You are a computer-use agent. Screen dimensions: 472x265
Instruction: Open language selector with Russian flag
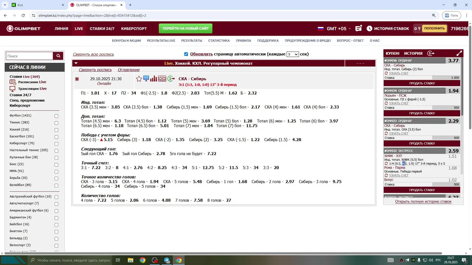[x=321, y=28]
